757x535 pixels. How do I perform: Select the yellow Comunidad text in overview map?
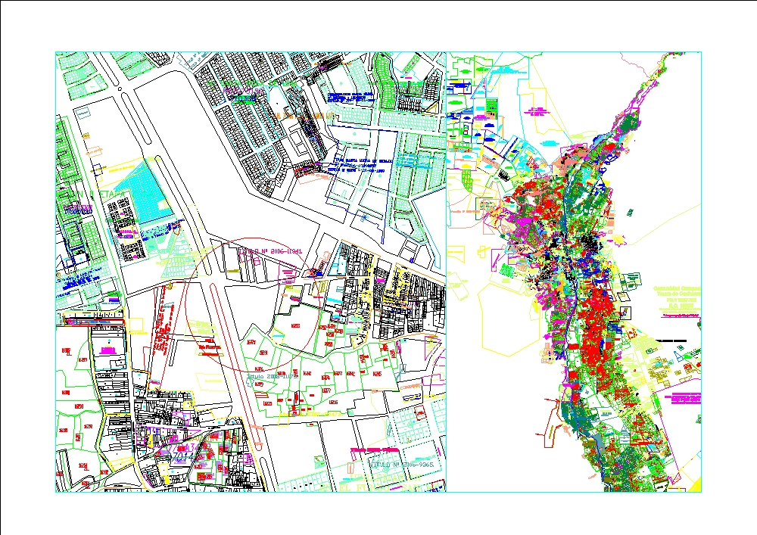click(x=674, y=294)
